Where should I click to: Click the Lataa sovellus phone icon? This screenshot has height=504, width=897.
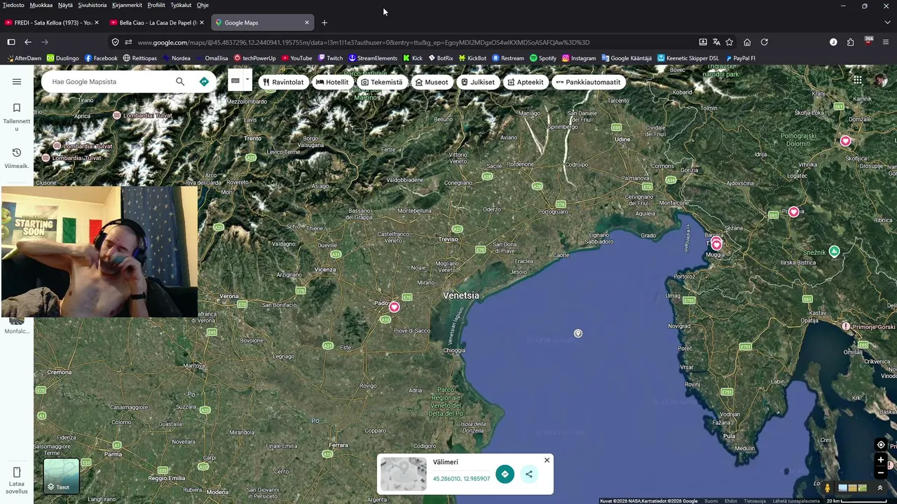(x=17, y=472)
